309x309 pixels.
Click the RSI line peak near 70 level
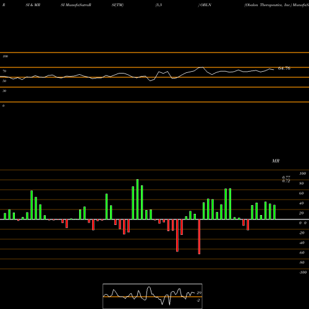(x=201, y=67)
